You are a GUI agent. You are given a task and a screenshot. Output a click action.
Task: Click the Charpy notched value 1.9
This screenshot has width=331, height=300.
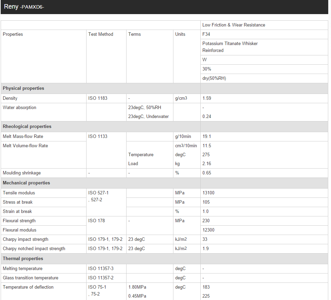click(x=205, y=248)
